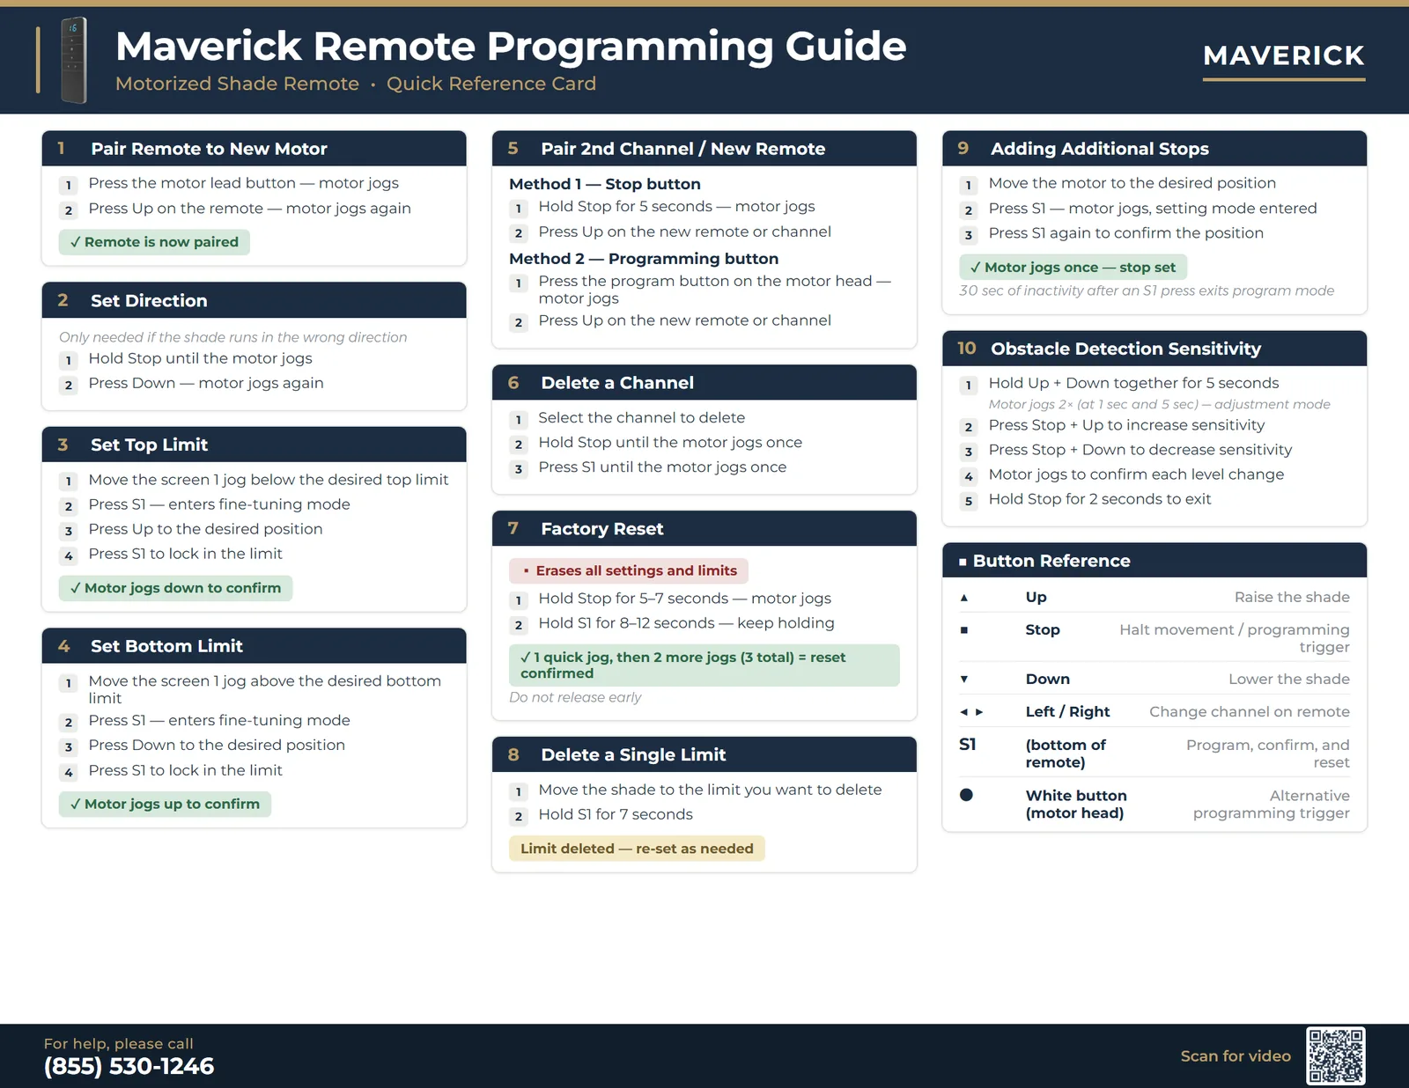This screenshot has height=1088, width=1409.
Task: Click 'Press Up to the desired position' step
Action: point(205,529)
